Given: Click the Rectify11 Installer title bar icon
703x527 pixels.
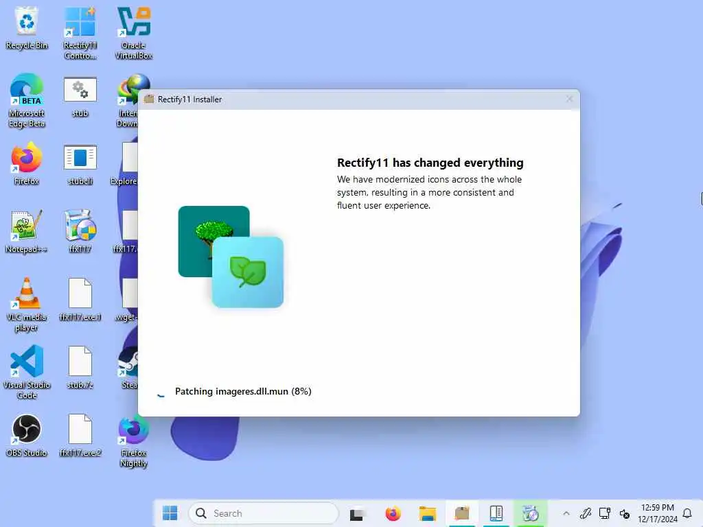Looking at the screenshot, I should (149, 99).
